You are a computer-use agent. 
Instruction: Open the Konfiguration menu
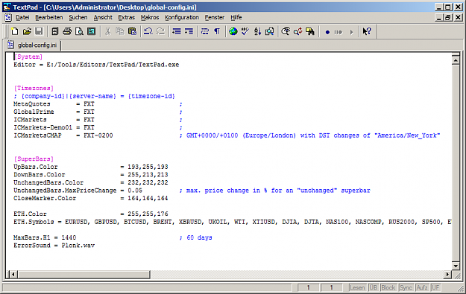pyautogui.click(x=182, y=18)
